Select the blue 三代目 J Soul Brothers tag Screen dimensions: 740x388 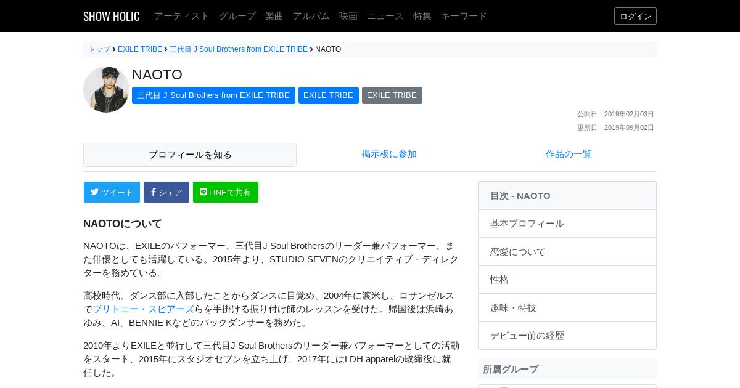tap(213, 95)
